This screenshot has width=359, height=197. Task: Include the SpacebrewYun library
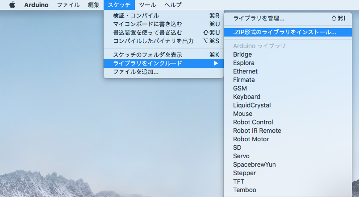click(288, 164)
